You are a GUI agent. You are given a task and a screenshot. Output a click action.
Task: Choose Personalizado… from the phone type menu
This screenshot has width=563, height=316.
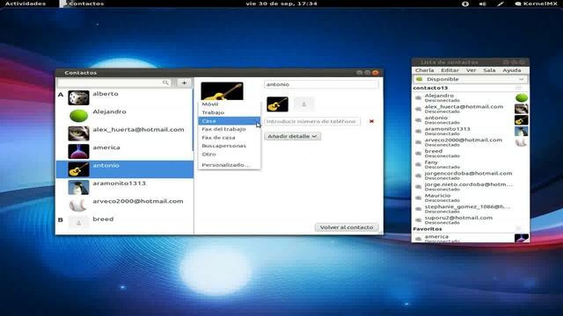(229, 165)
